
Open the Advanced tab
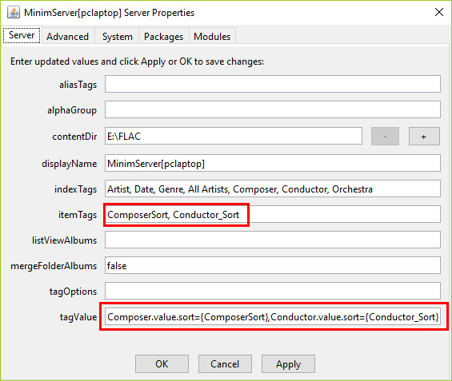tap(68, 37)
